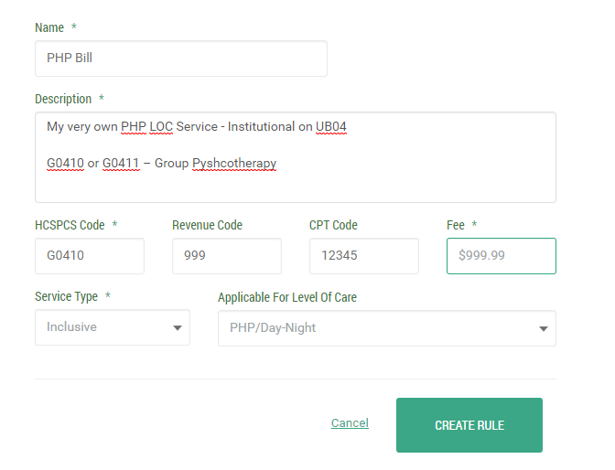Click the Fee label
The height and width of the screenshot is (470, 615).
(x=456, y=225)
